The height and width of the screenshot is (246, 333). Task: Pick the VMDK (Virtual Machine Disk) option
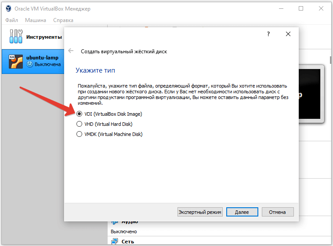[x=80, y=134]
